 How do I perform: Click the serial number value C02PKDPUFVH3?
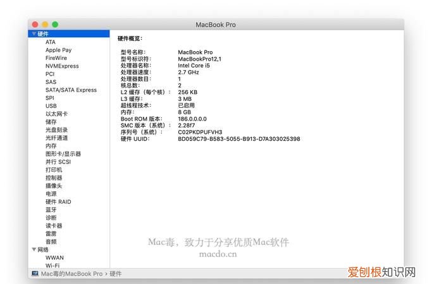click(203, 132)
